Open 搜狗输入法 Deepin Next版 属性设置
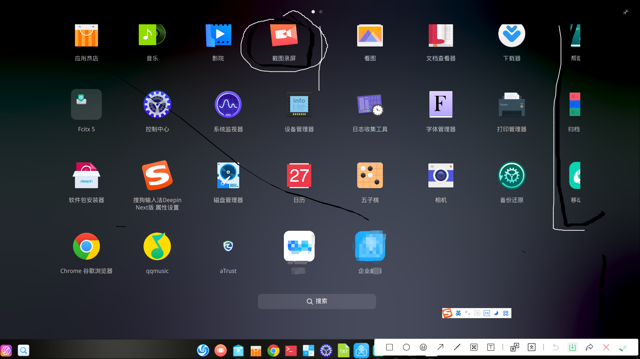Image resolution: width=640 pixels, height=359 pixels. tap(157, 175)
